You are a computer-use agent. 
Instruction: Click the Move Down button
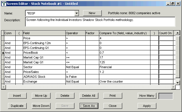coord(41,106)
